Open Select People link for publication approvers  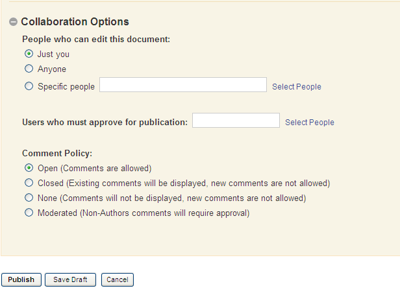309,123
